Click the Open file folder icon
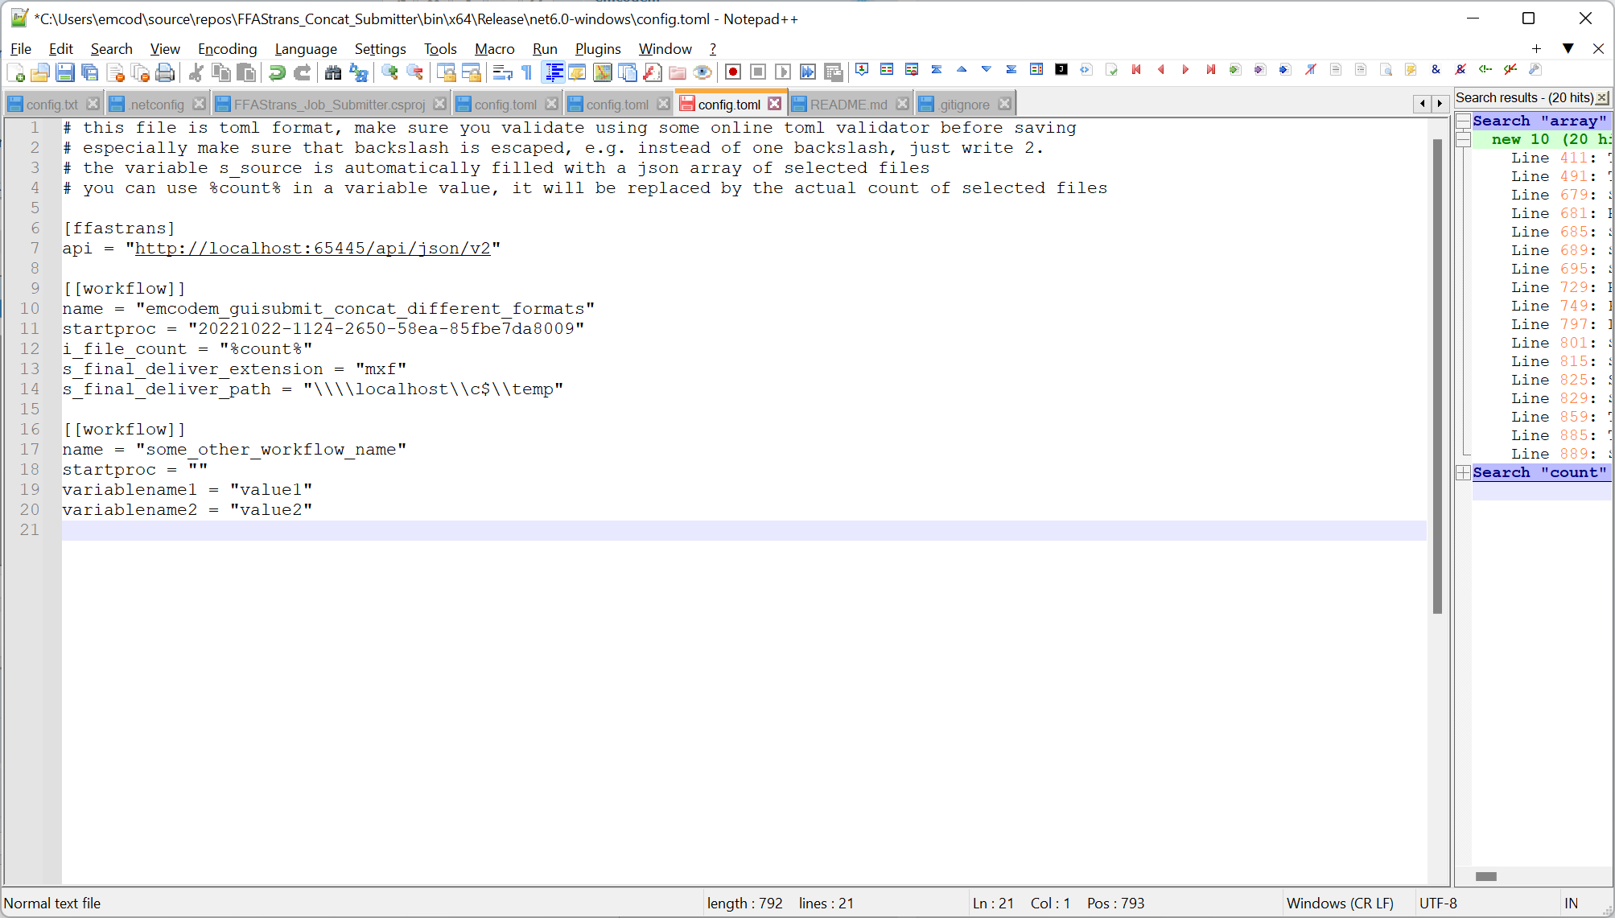Image resolution: width=1615 pixels, height=918 pixels. coord(39,72)
